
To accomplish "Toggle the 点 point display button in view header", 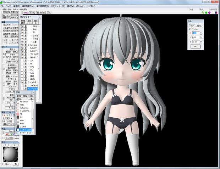I will click(31, 13).
